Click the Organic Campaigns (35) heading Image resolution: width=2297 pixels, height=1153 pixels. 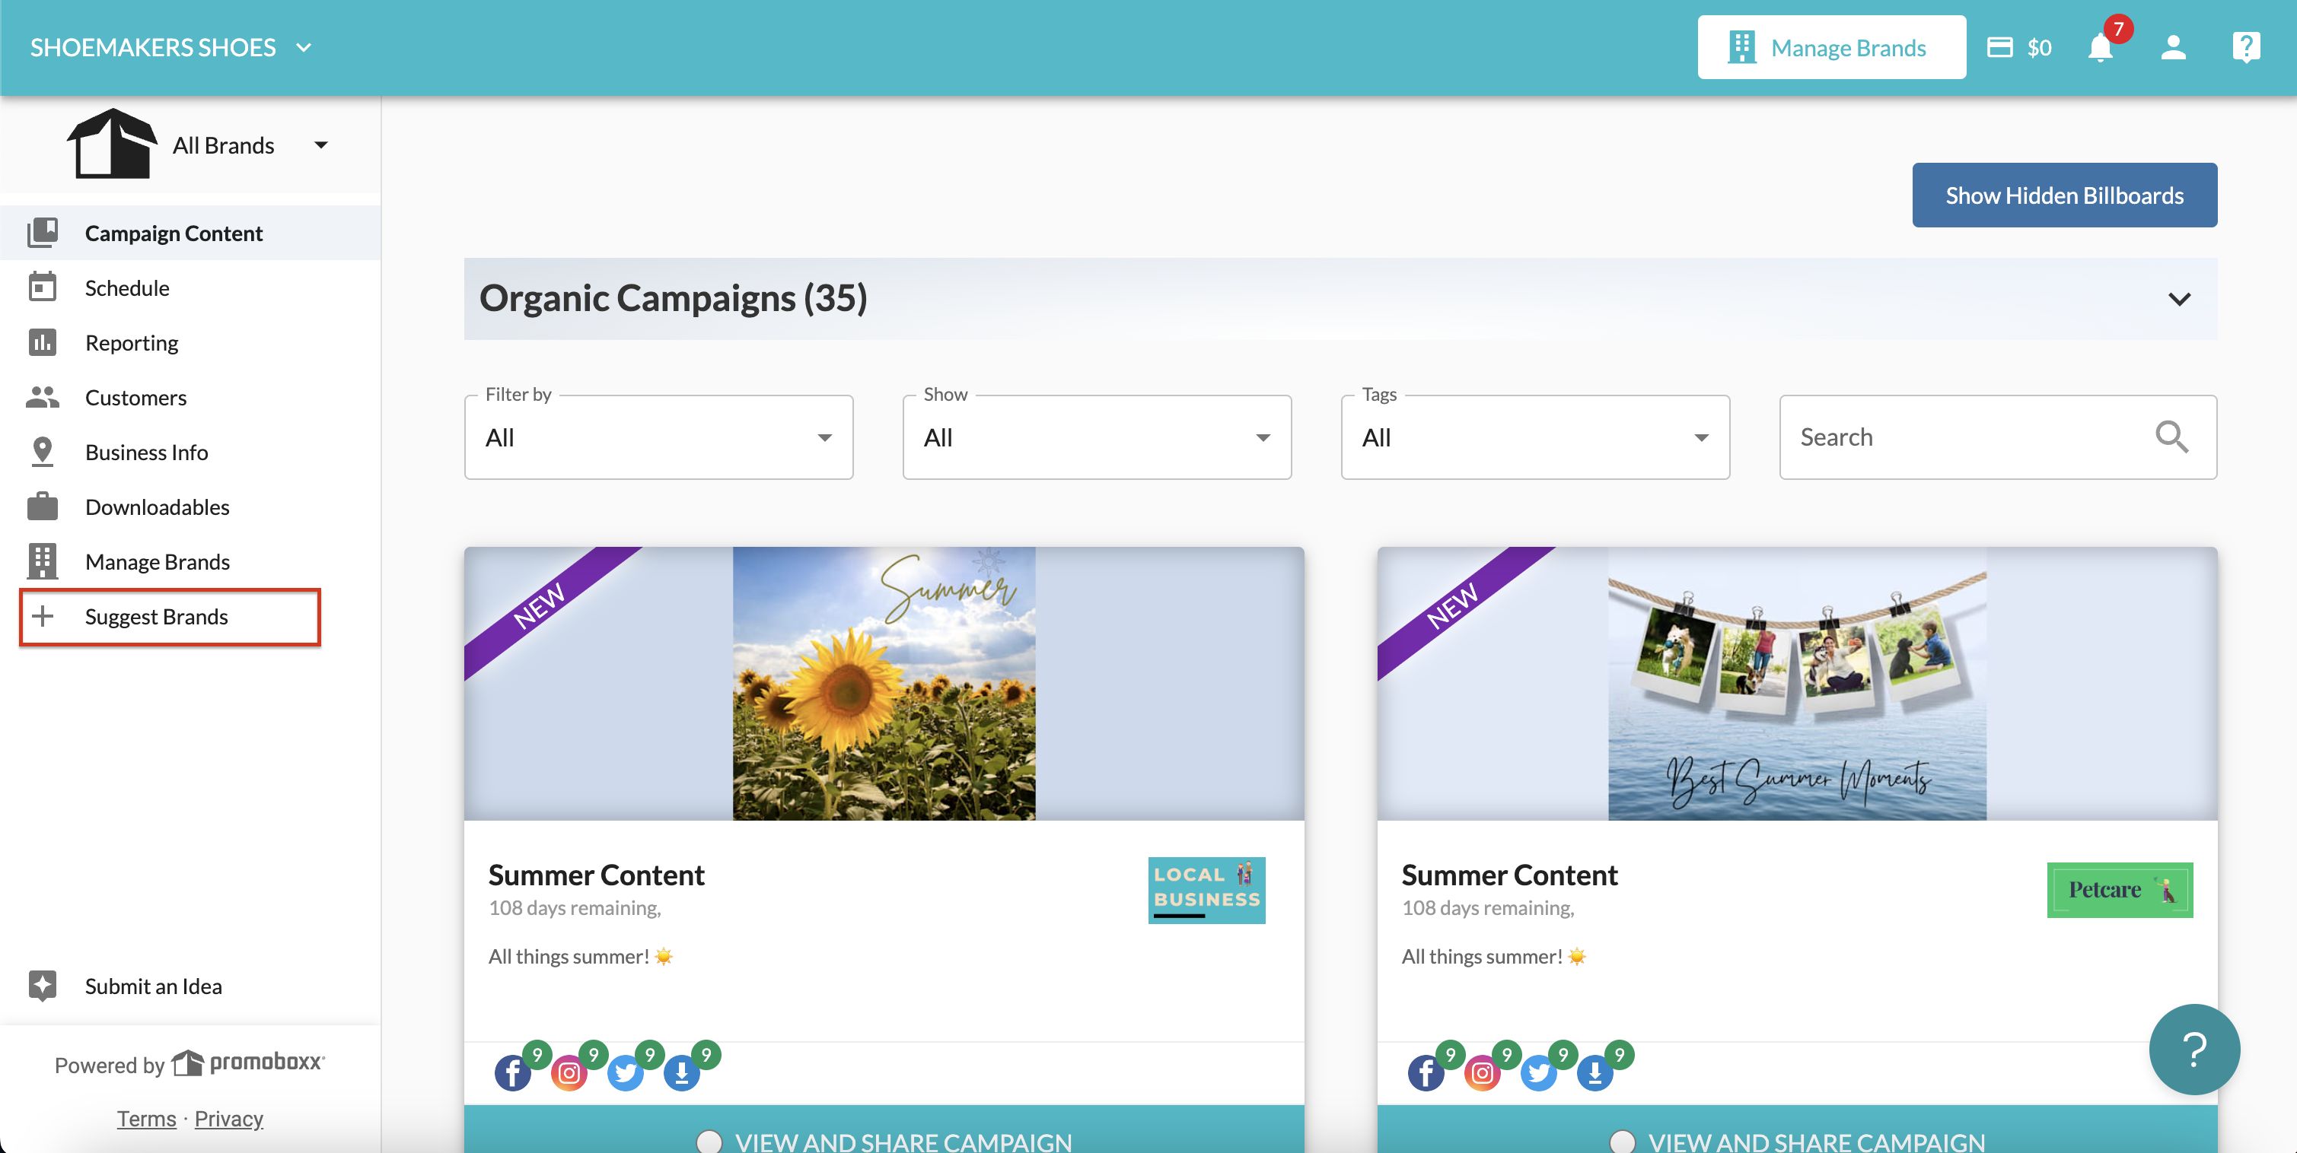(674, 297)
